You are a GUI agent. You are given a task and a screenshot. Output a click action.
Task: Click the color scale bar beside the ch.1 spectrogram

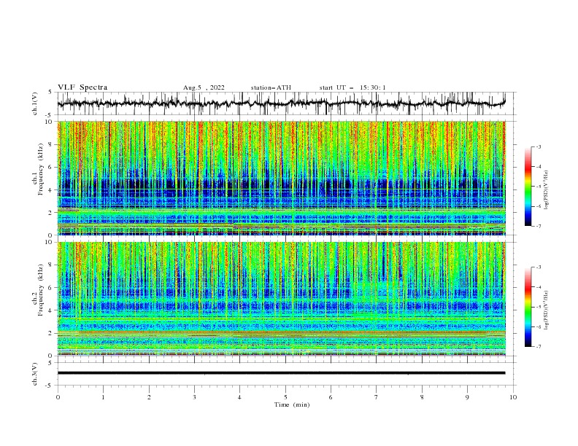pyautogui.click(x=528, y=187)
